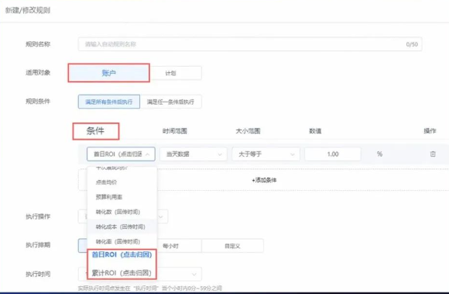Click the 执行排期 label
The height and width of the screenshot is (294, 449).
point(38,244)
